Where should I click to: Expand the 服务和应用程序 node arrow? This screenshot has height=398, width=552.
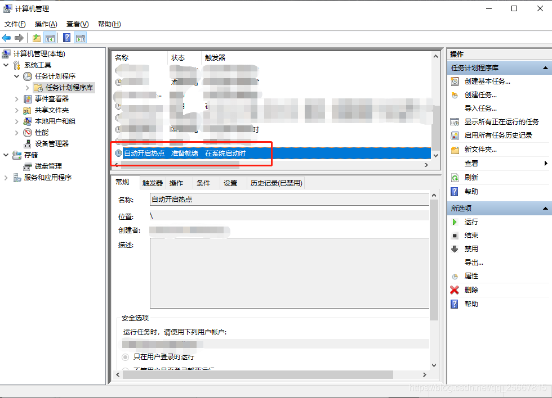[x=6, y=178]
